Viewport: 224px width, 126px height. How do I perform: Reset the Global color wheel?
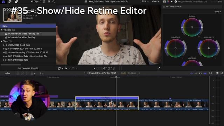click(199, 37)
